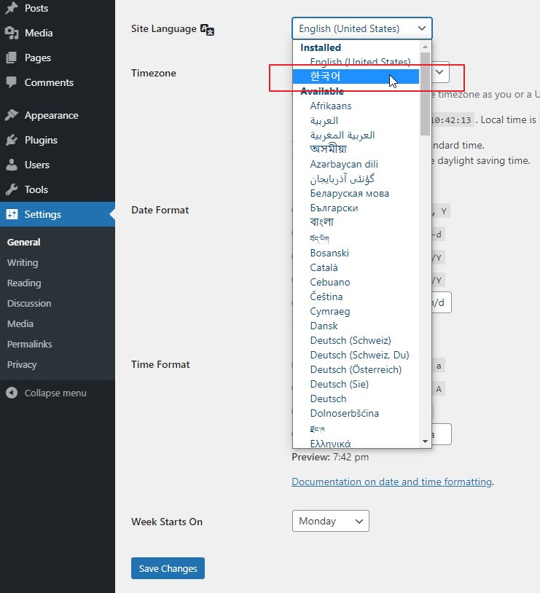This screenshot has height=593, width=540.
Task: Choose Čeština from the language list
Action: (356, 296)
